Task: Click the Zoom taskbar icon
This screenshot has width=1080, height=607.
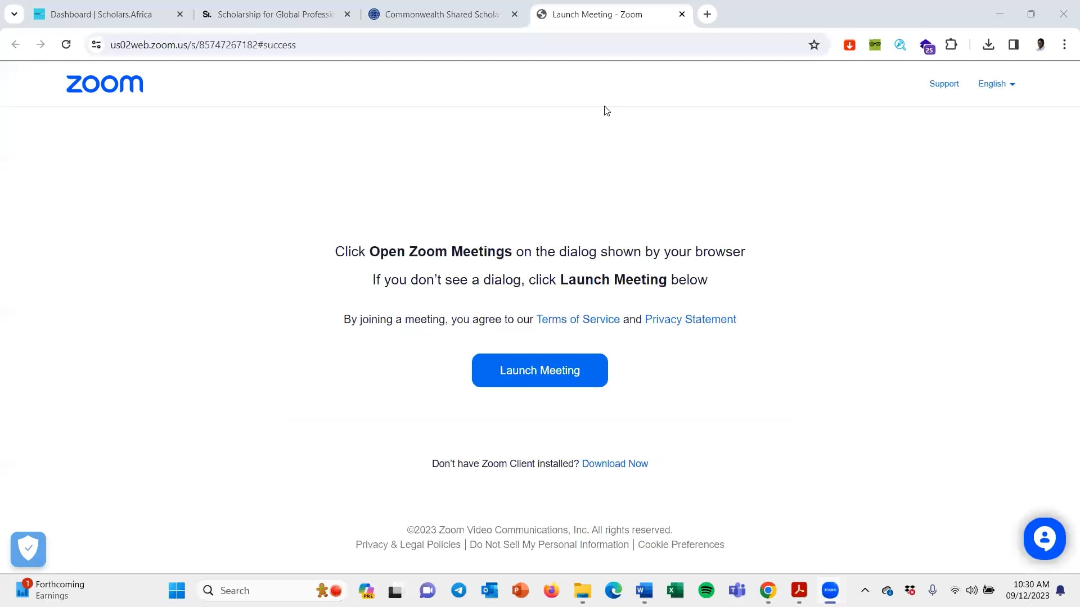Action: [830, 590]
